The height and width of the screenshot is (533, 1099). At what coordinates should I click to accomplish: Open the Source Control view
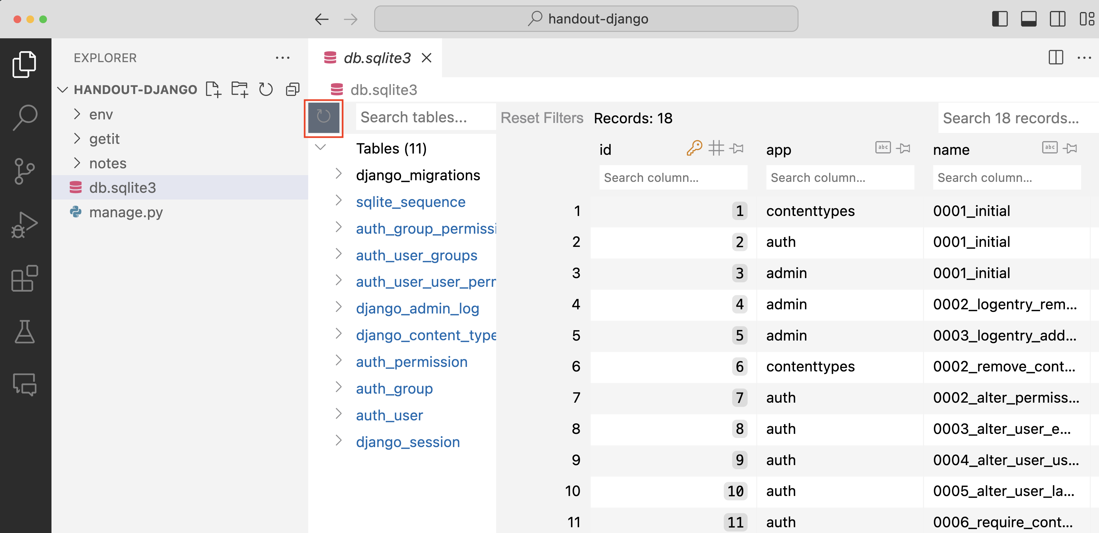tap(25, 171)
